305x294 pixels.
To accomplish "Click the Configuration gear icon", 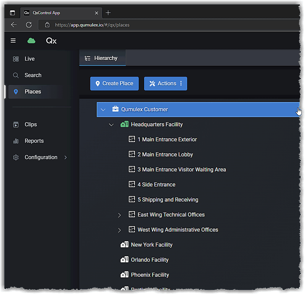I will [16, 157].
